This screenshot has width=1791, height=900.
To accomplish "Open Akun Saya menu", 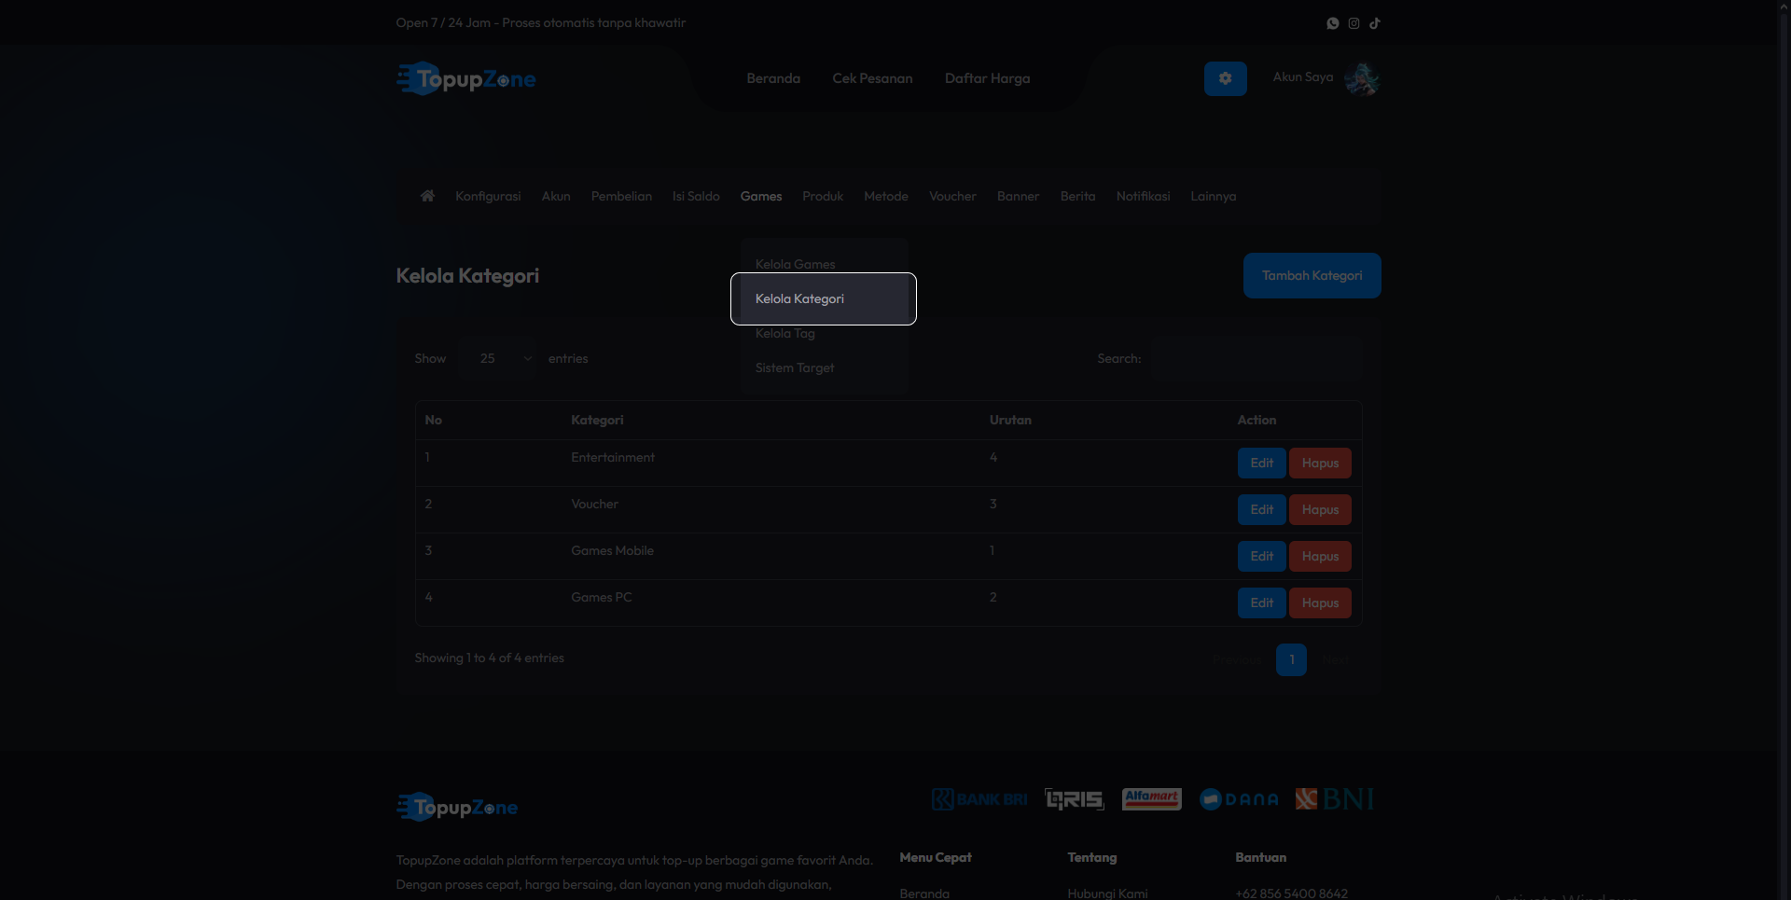I will [x=1303, y=76].
